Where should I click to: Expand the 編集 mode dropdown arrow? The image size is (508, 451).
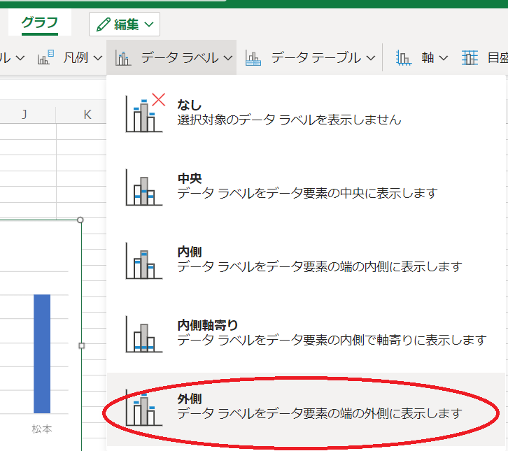click(x=148, y=24)
